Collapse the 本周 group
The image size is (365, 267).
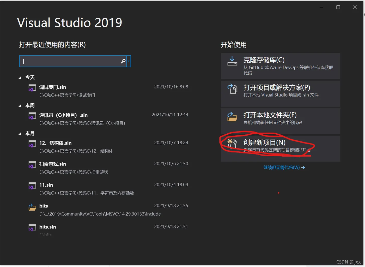20,106
